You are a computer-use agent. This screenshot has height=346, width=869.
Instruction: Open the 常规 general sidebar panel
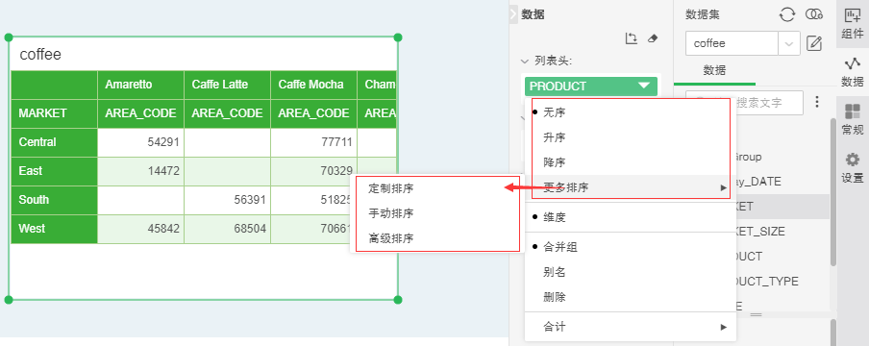pyautogui.click(x=853, y=120)
